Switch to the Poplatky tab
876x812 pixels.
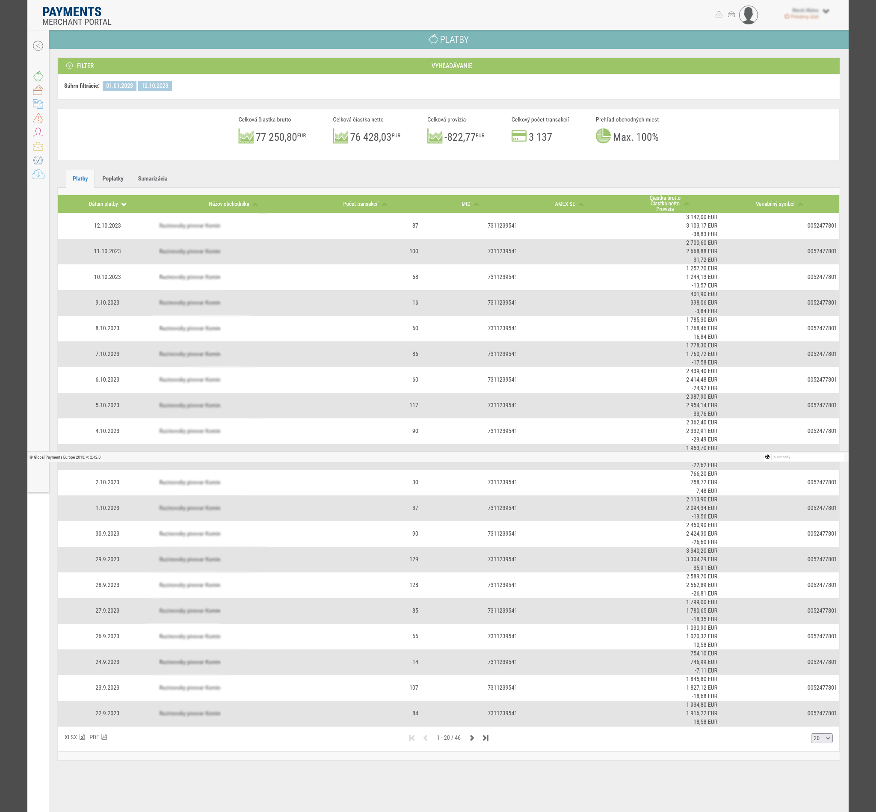click(x=113, y=178)
